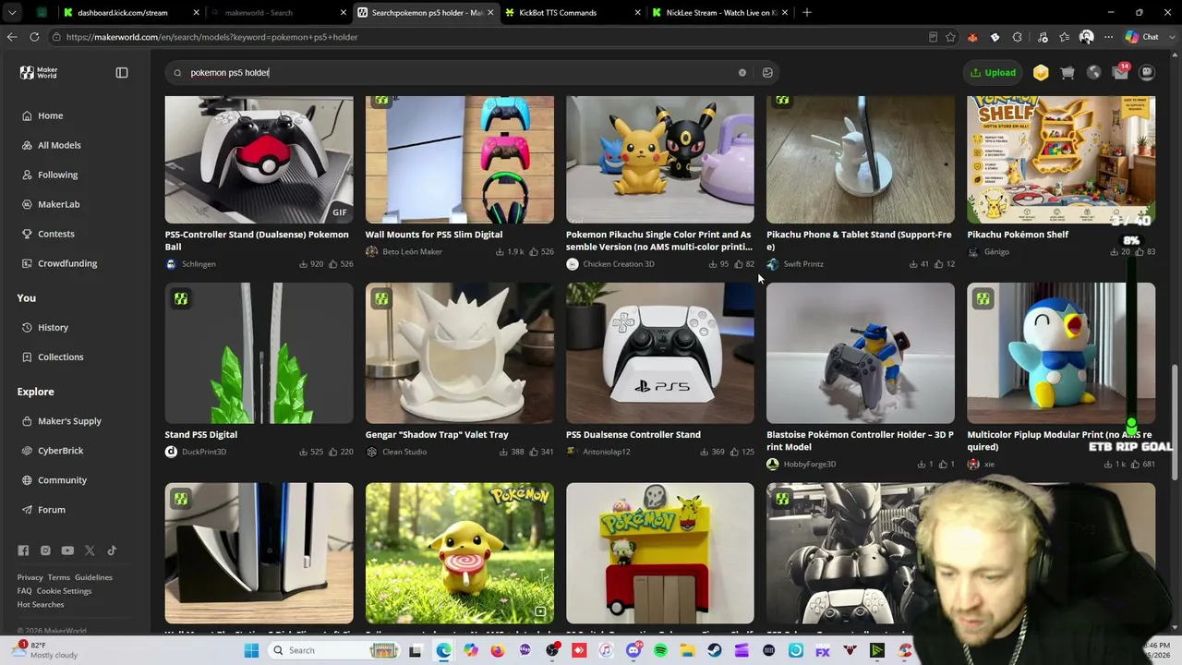Open the yellow hexagon points icon
This screenshot has height=665, width=1182.
pyautogui.click(x=1041, y=73)
